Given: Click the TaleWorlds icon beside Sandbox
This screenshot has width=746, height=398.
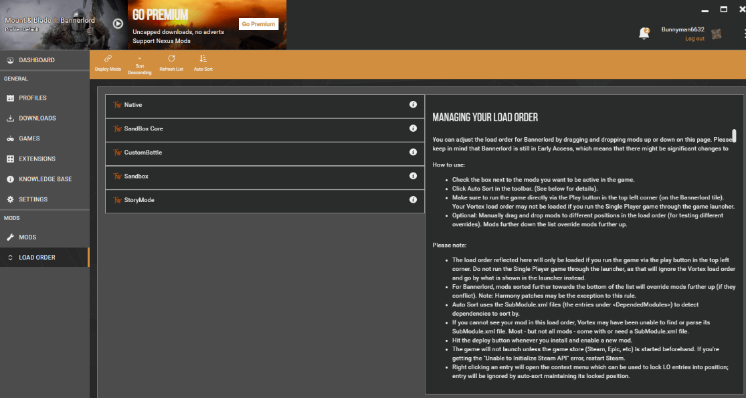Looking at the screenshot, I should tap(118, 177).
